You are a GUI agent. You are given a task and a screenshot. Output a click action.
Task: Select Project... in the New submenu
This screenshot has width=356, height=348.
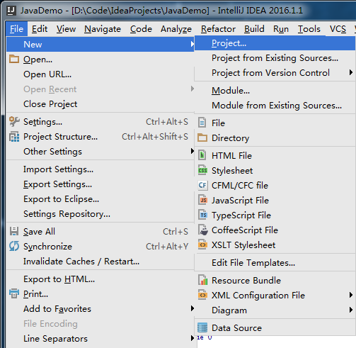275,43
